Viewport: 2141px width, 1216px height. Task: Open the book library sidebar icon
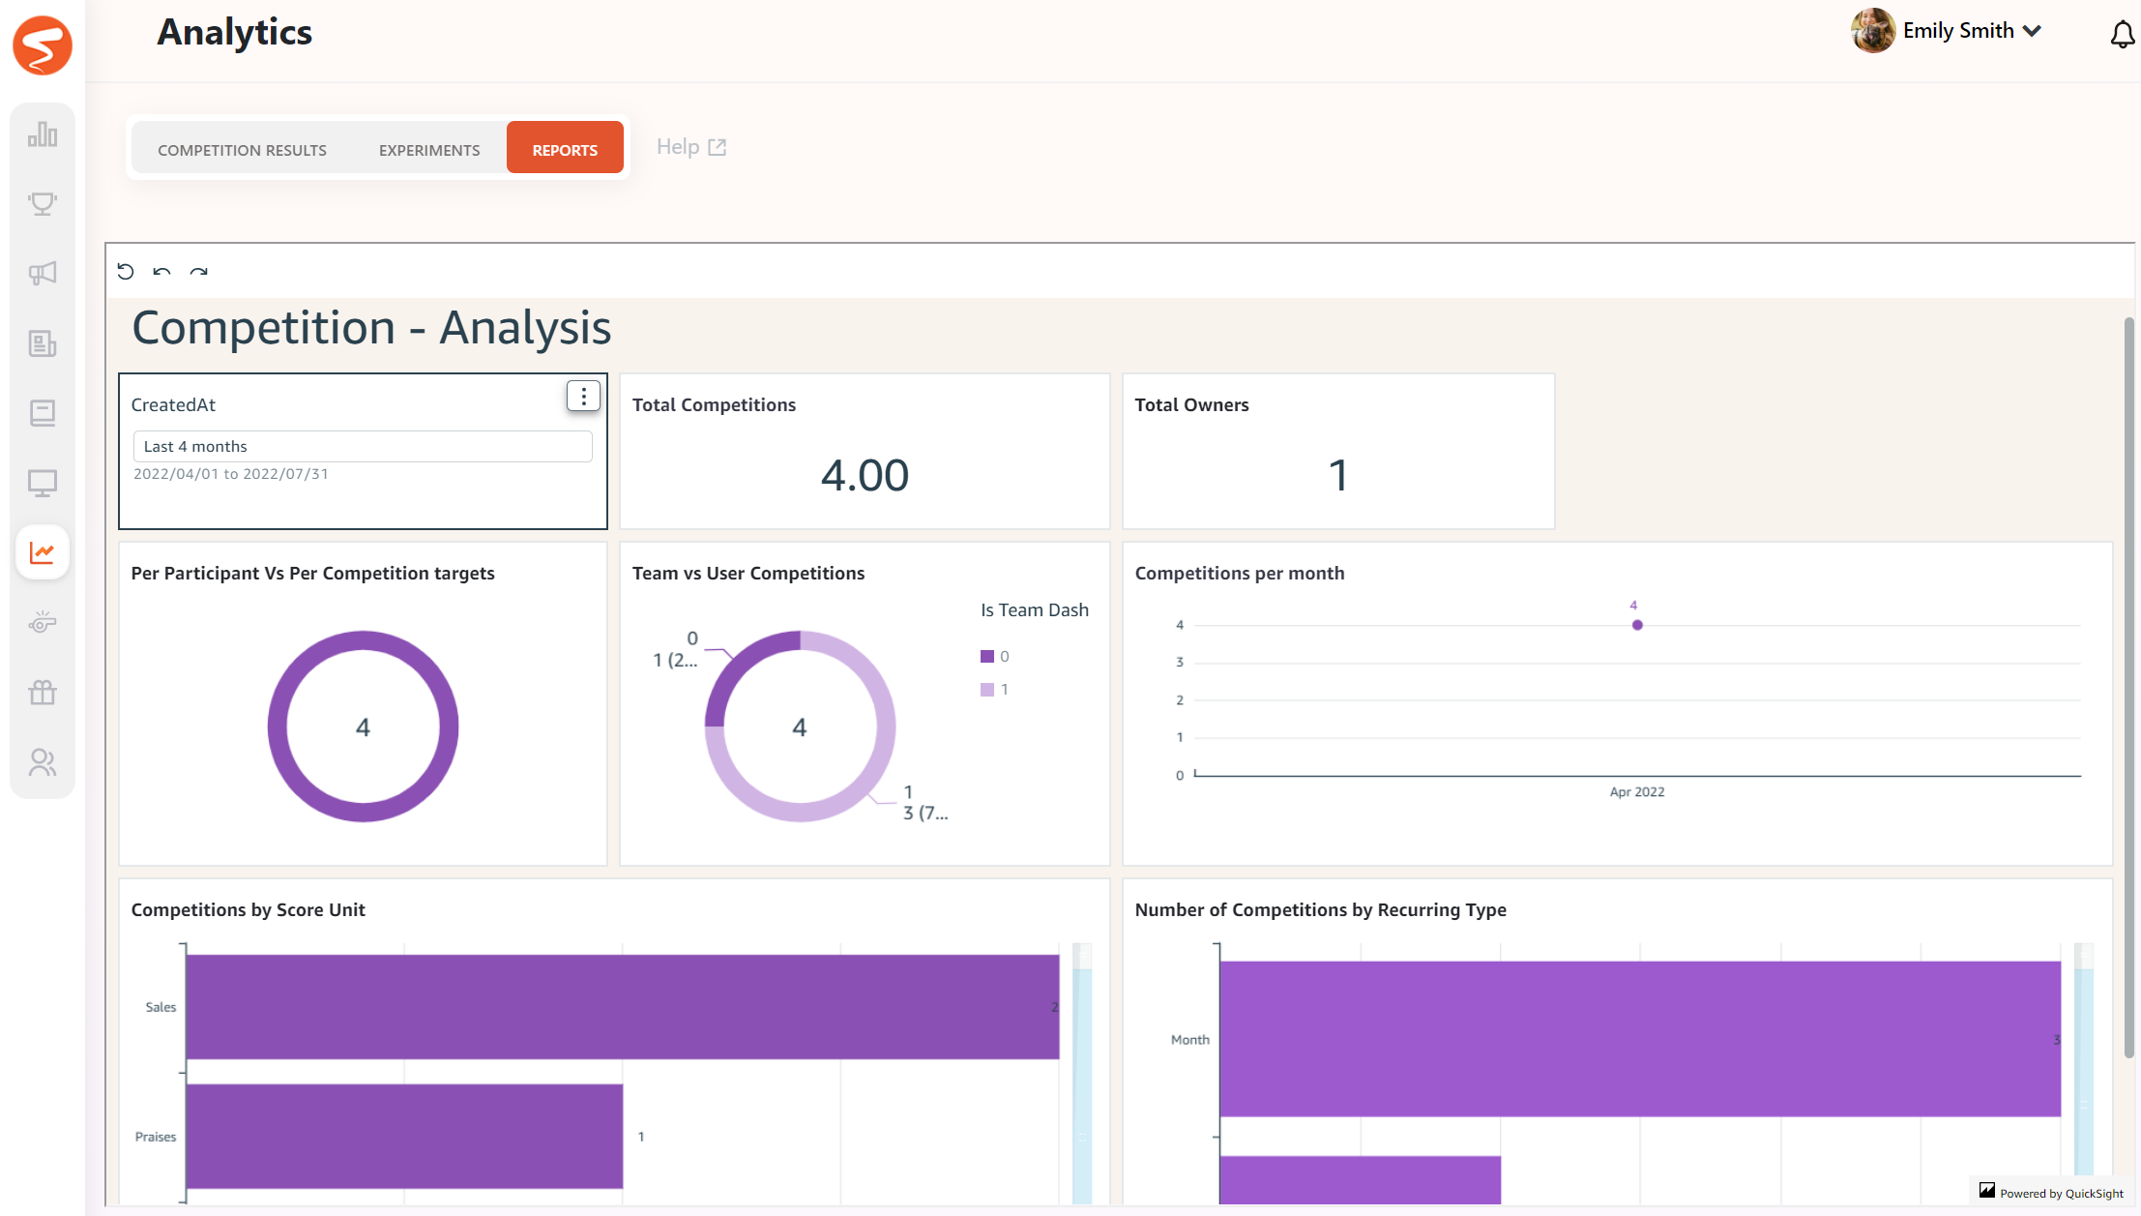(43, 413)
